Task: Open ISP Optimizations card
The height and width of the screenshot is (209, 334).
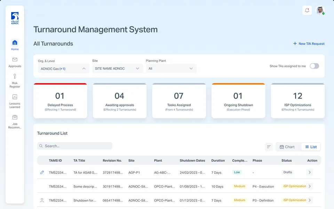Action: 298,100
